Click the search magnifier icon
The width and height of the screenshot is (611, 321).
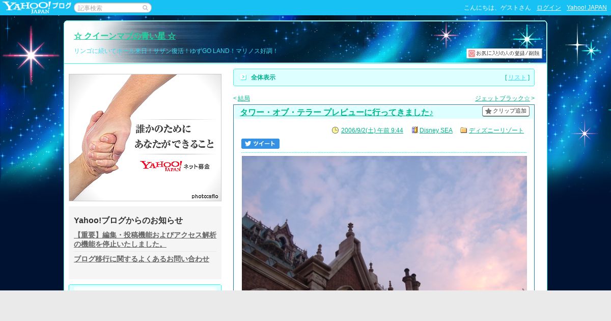[x=145, y=8]
